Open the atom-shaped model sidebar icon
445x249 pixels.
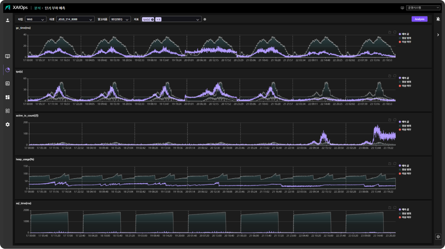pyautogui.click(x=7, y=111)
